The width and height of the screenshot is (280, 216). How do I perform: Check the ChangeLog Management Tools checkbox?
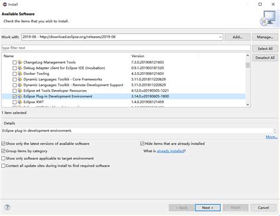(14, 63)
